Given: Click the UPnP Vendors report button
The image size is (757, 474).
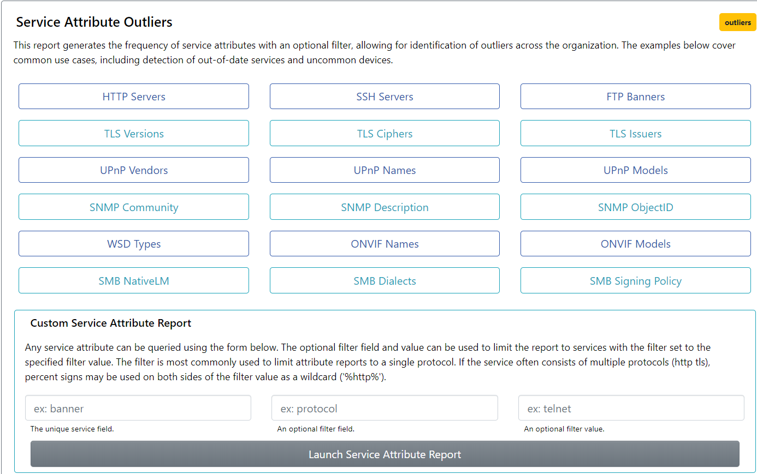Looking at the screenshot, I should point(134,170).
